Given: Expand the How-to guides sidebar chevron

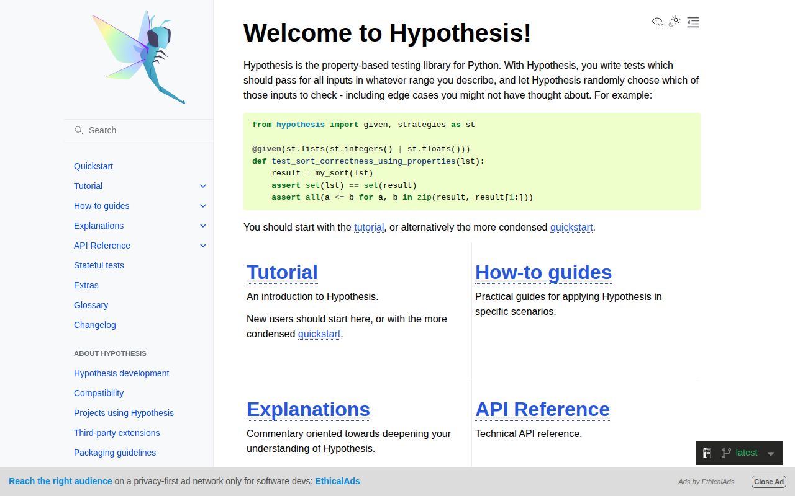Looking at the screenshot, I should coord(203,206).
